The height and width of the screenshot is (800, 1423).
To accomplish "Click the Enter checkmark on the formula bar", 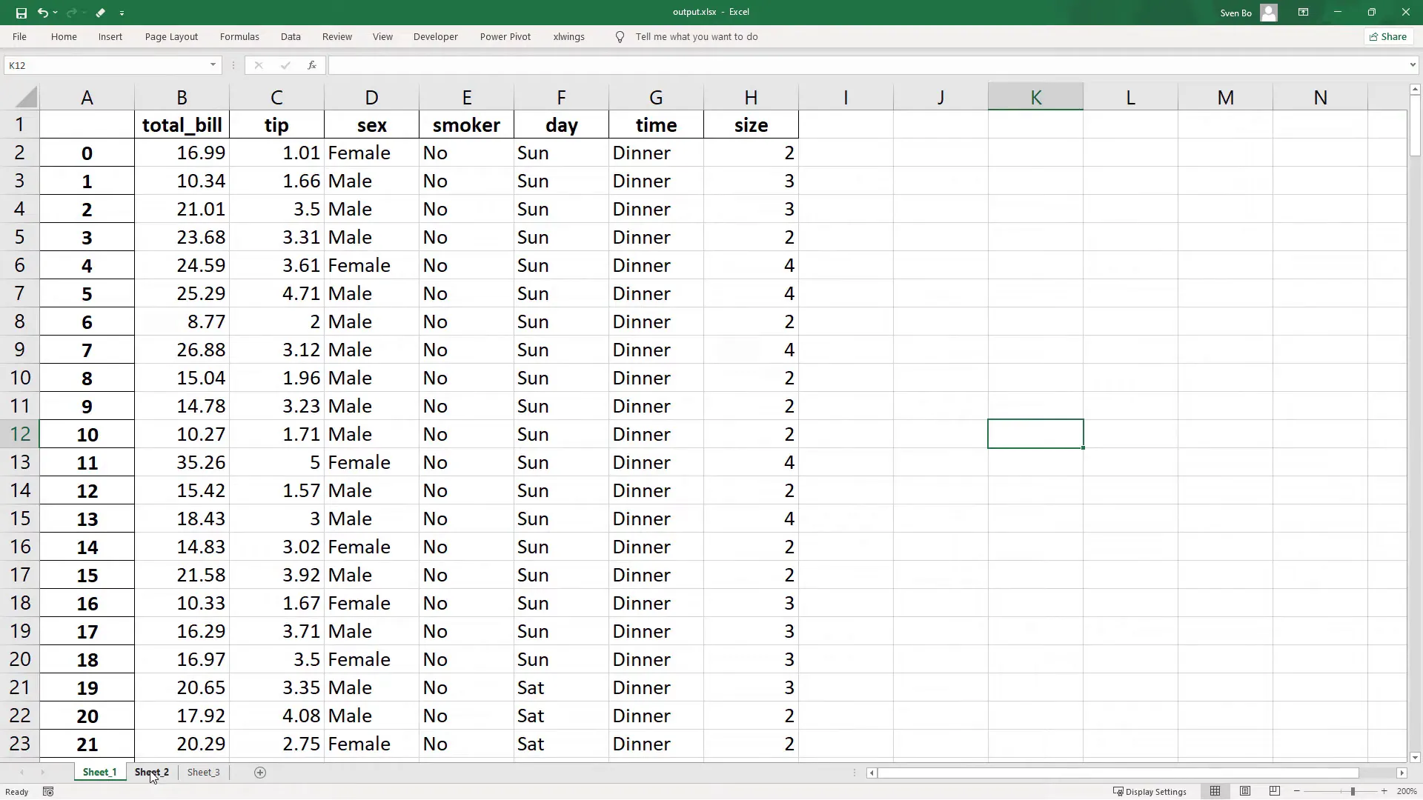I will [285, 65].
